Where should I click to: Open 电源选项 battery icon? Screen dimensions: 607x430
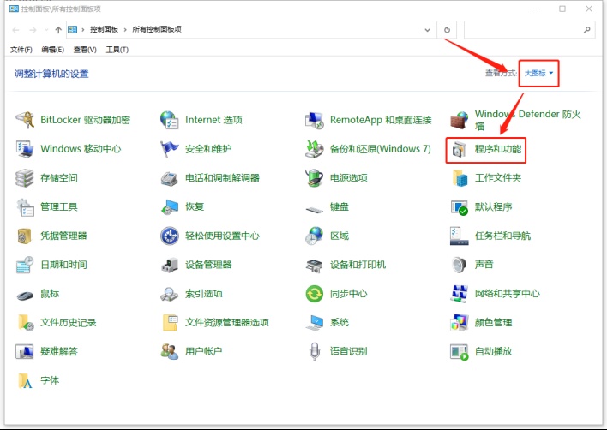(x=315, y=178)
